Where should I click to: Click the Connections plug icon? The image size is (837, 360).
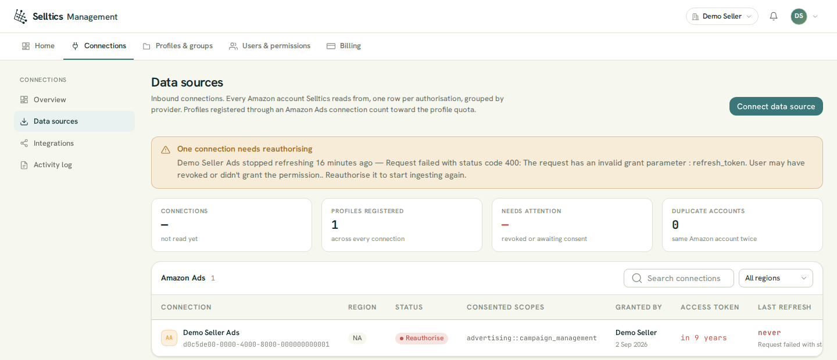coord(75,46)
